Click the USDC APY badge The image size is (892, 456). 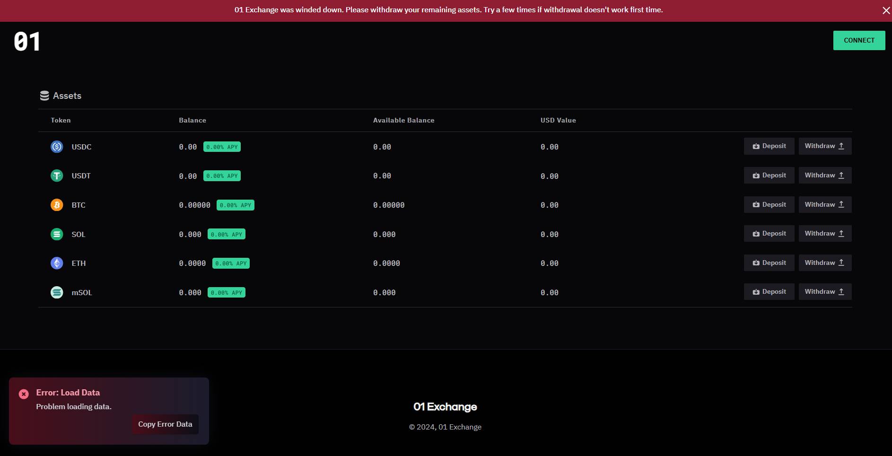point(222,147)
